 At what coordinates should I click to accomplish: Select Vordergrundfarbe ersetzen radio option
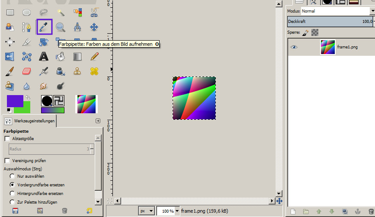point(12,185)
